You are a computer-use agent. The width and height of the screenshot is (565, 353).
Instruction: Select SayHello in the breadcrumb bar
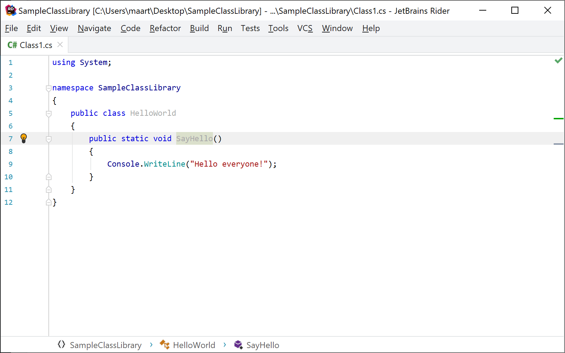click(x=263, y=345)
